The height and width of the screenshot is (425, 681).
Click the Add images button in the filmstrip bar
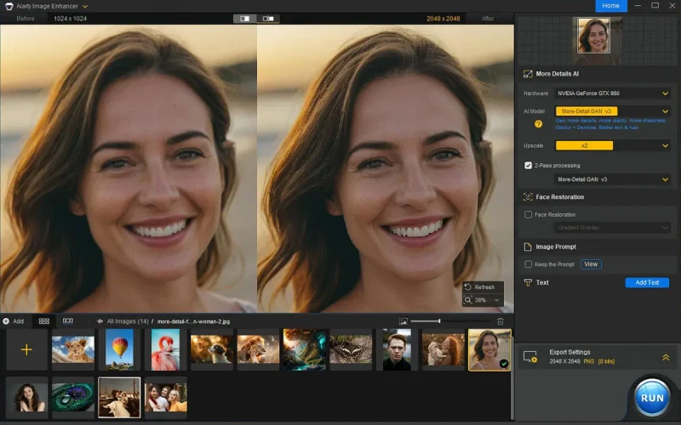pyautogui.click(x=14, y=321)
